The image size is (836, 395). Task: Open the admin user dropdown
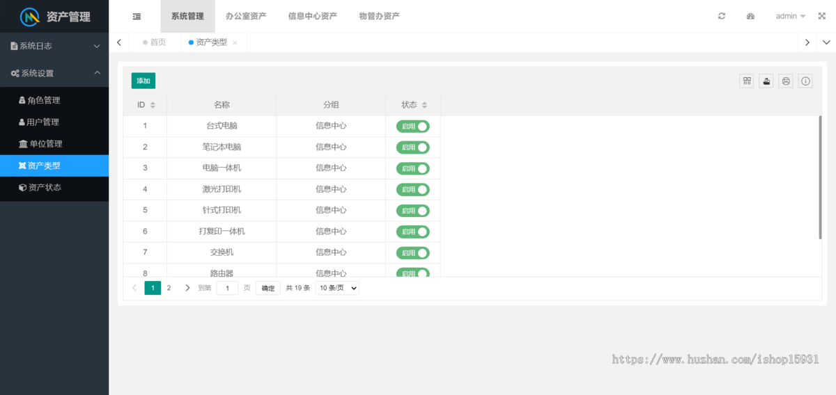(791, 16)
